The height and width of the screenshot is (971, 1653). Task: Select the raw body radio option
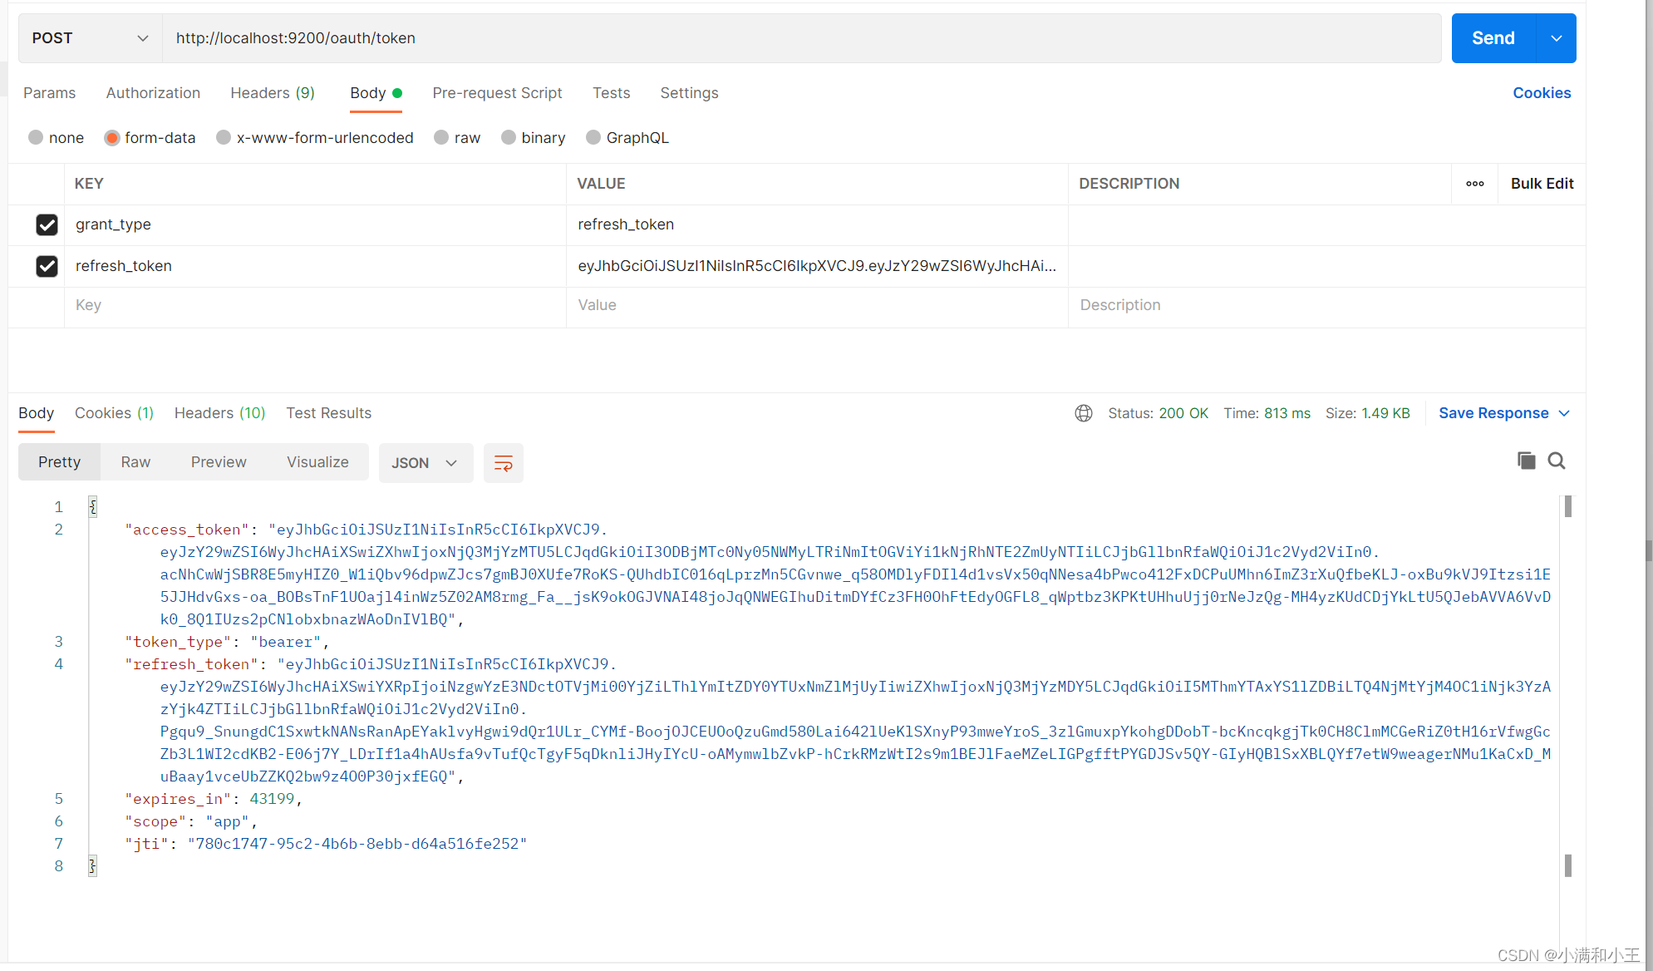pos(441,138)
